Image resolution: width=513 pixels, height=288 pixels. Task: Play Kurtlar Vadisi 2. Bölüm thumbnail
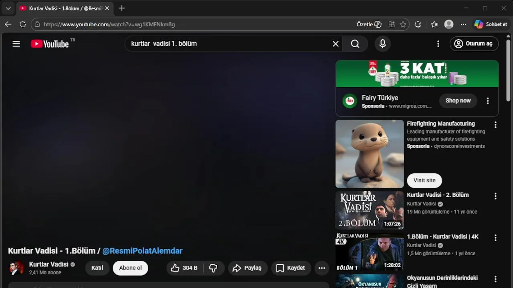370,210
